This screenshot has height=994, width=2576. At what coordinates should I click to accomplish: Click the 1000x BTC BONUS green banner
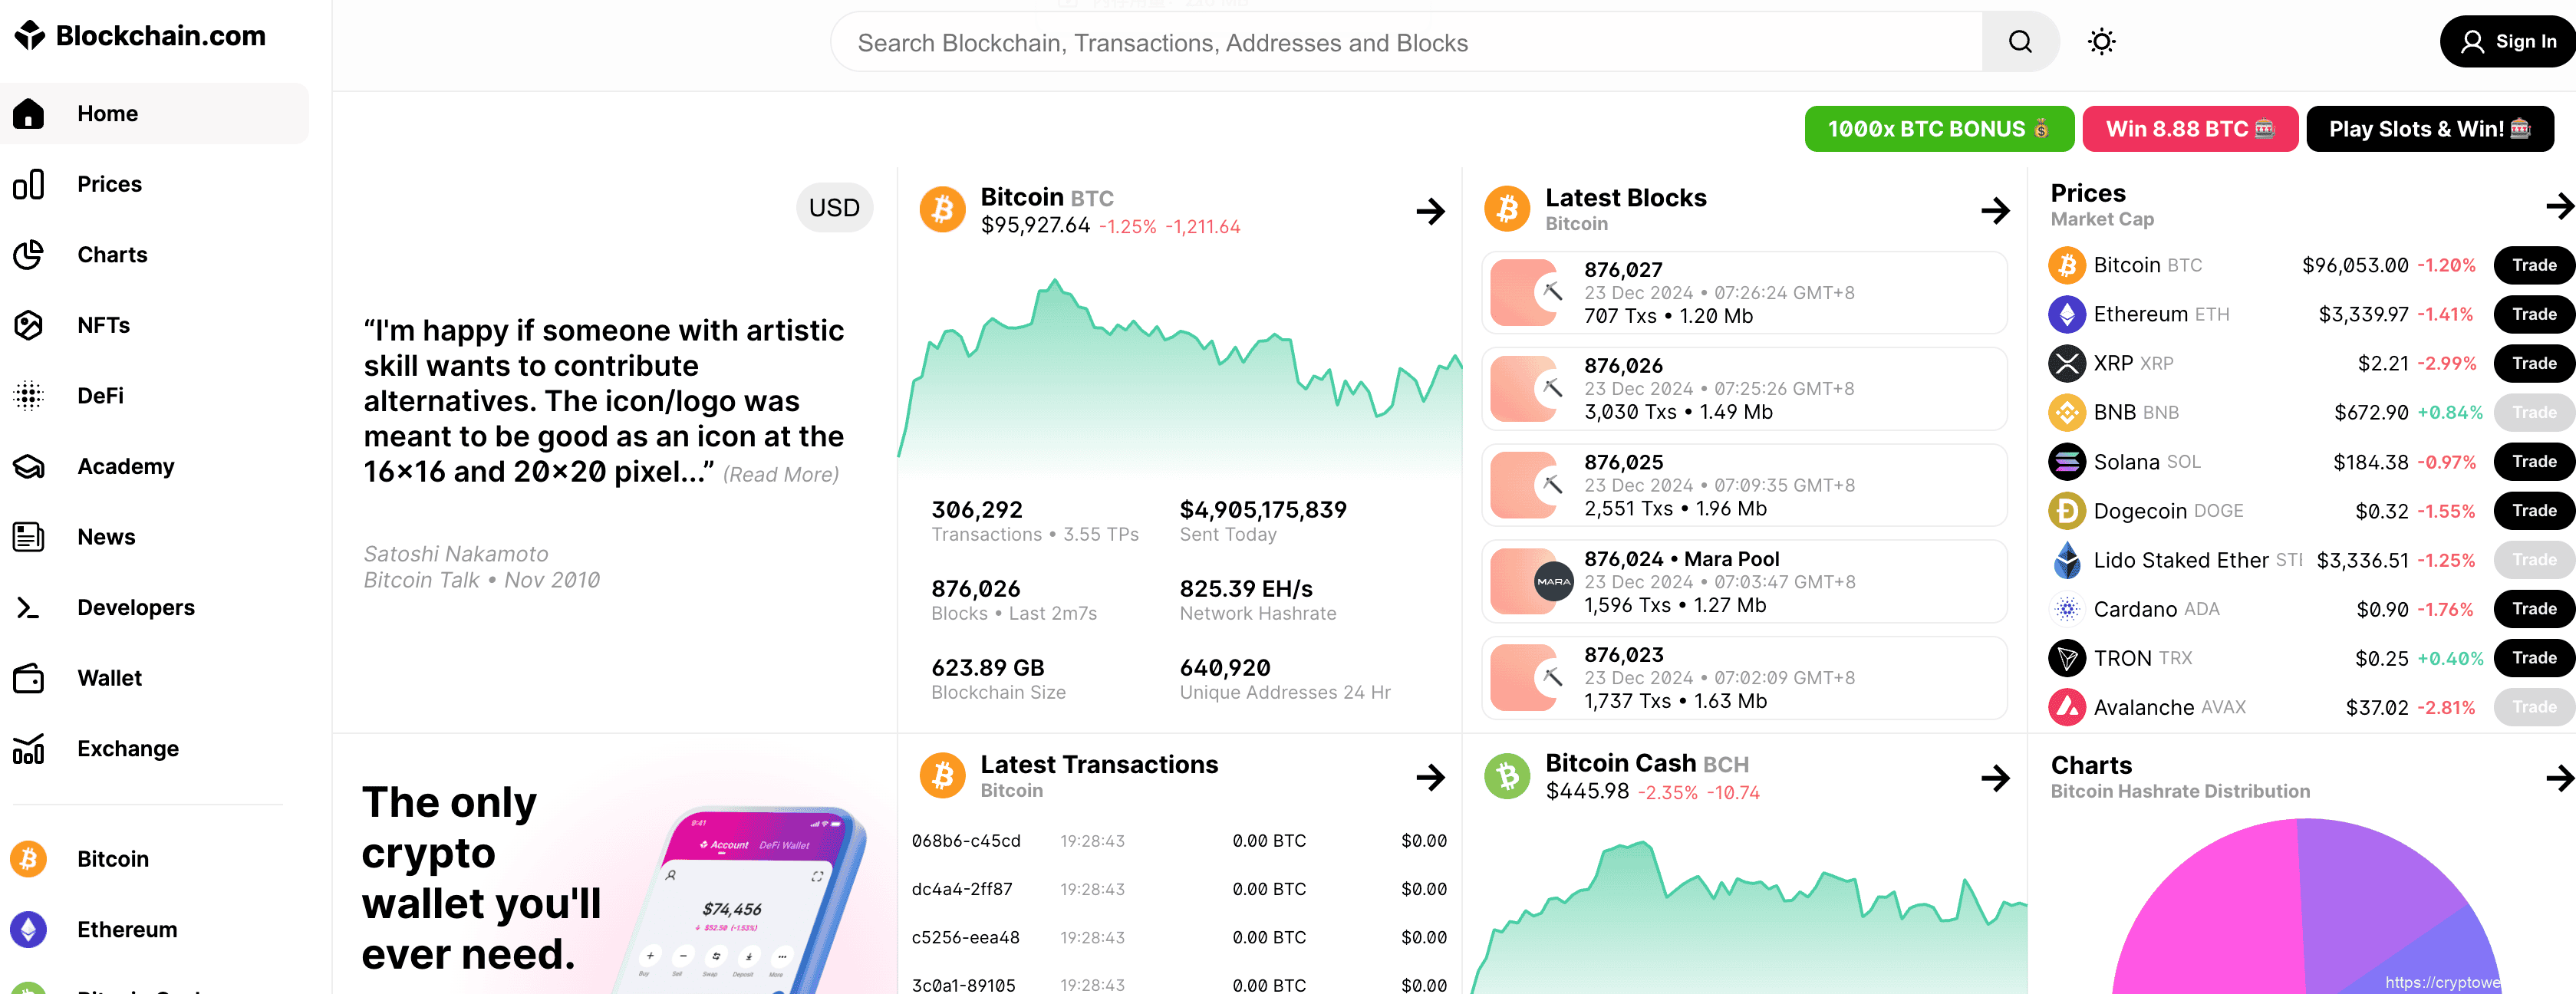pyautogui.click(x=1938, y=129)
